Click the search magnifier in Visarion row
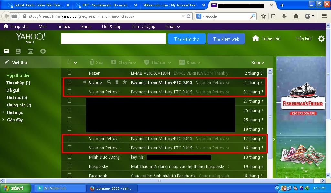The width and height of the screenshot is (331, 193). click(109, 82)
